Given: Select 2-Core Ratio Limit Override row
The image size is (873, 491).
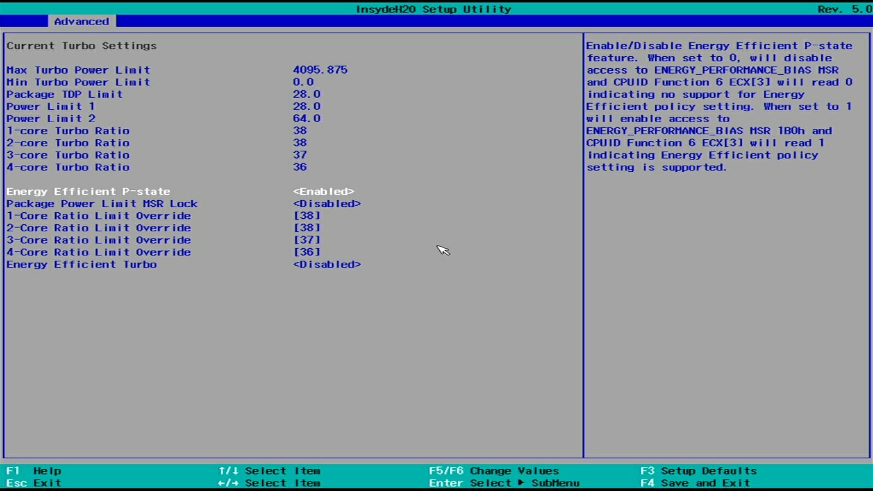Looking at the screenshot, I should coord(99,227).
